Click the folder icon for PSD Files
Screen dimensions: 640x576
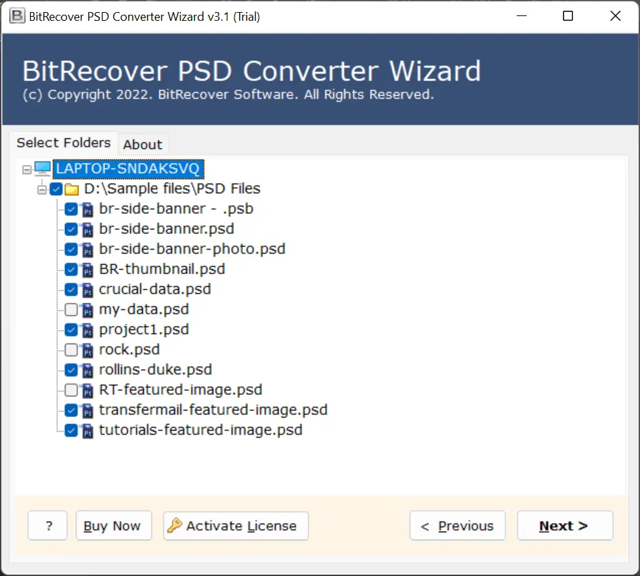(72, 189)
